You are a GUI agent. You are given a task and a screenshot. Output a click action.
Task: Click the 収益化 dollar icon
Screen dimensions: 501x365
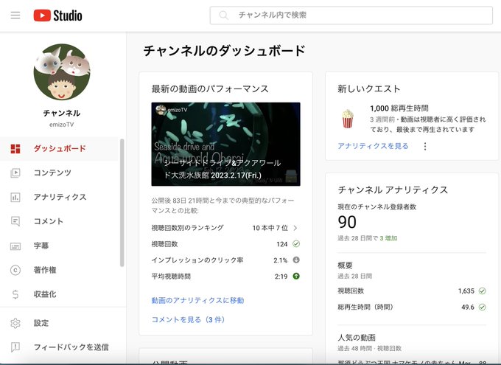pyautogui.click(x=15, y=294)
